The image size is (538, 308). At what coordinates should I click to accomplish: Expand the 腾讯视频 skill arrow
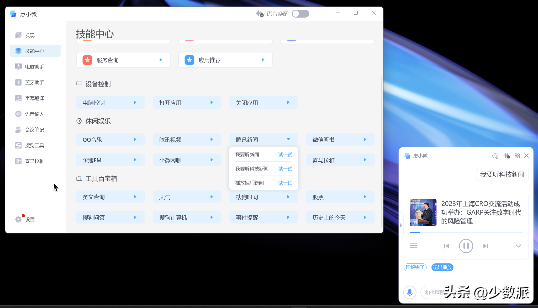[212, 140]
